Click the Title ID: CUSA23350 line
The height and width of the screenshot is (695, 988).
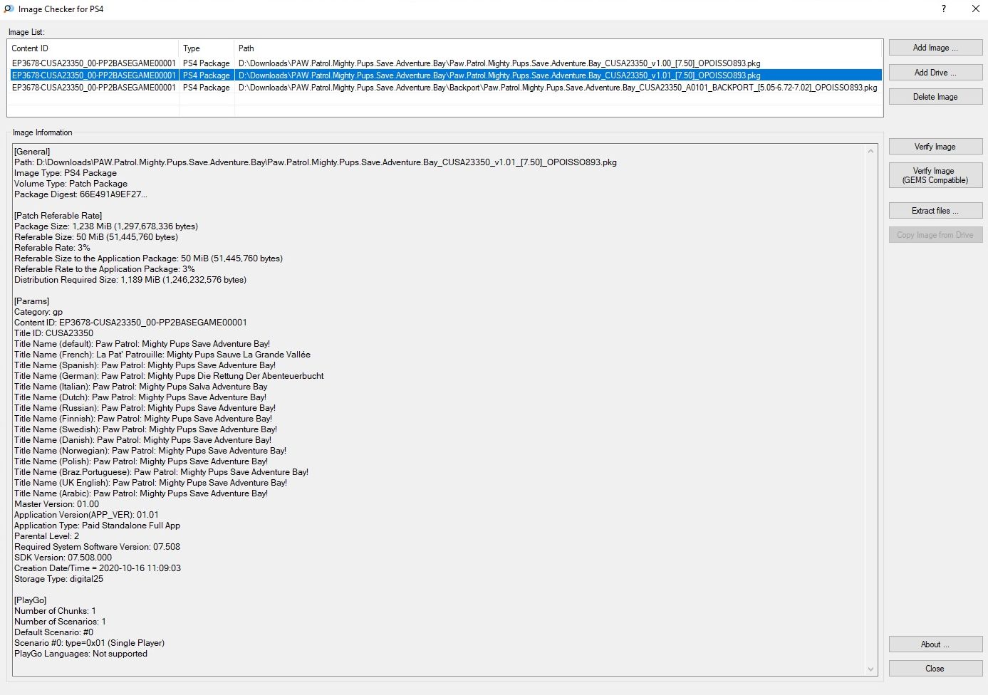click(53, 333)
